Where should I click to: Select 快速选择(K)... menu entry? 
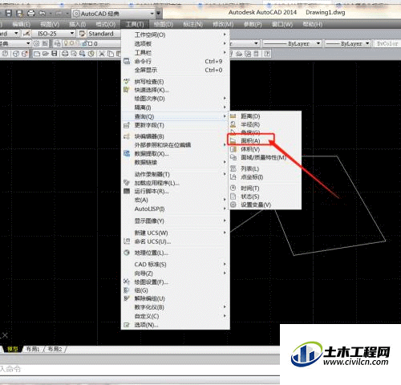pyautogui.click(x=176, y=90)
